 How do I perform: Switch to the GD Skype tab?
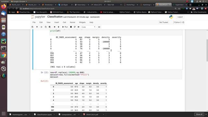[x=65, y=5]
